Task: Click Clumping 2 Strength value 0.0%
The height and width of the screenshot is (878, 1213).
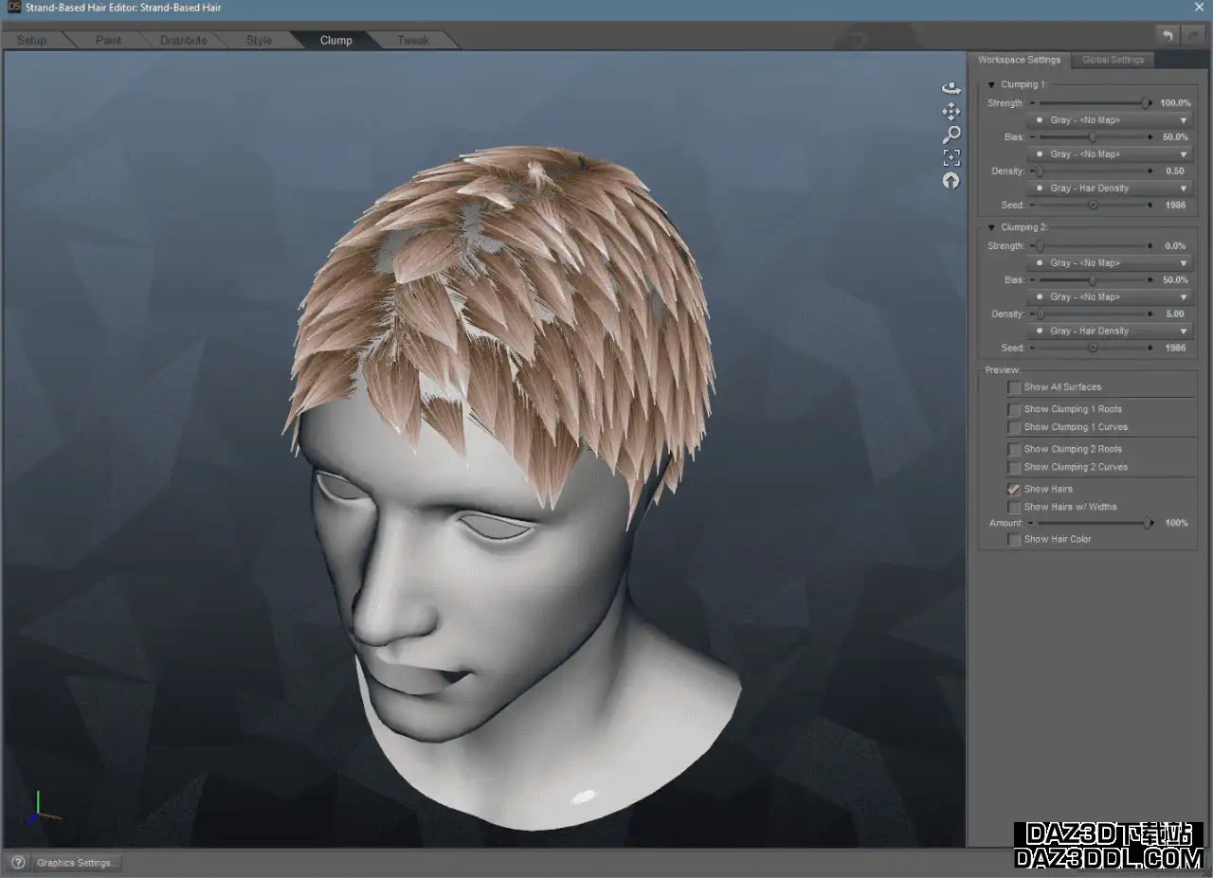Action: pos(1175,246)
